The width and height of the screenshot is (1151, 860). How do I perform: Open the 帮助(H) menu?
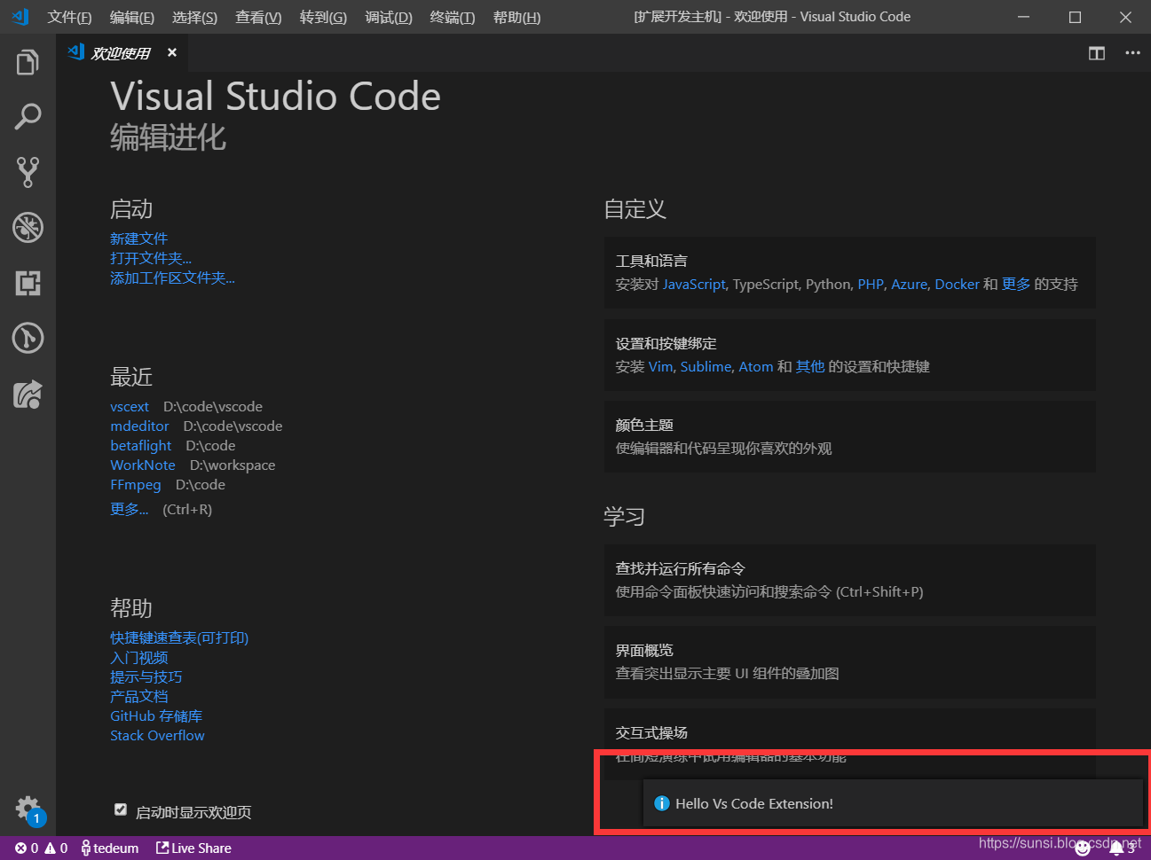tap(516, 17)
